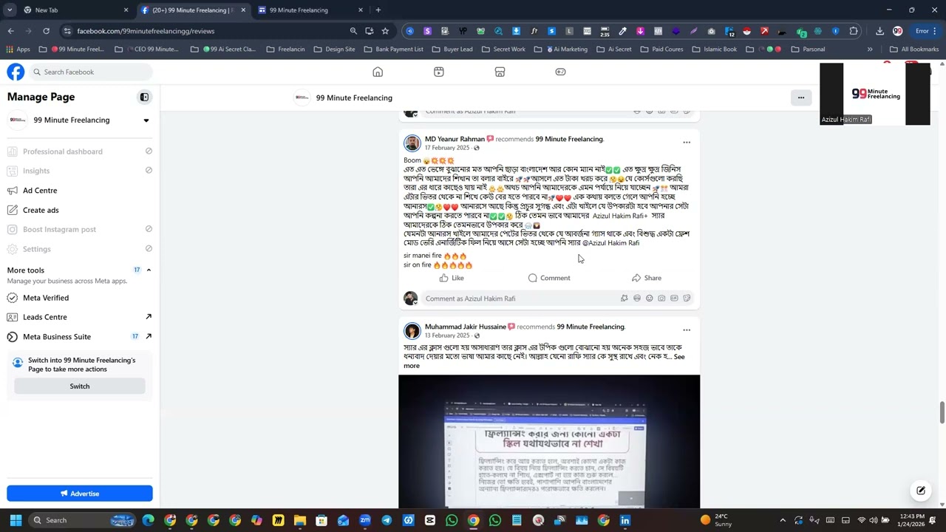Attach a photo in Yeanur review comment box
The image size is (946, 532).
point(661,299)
